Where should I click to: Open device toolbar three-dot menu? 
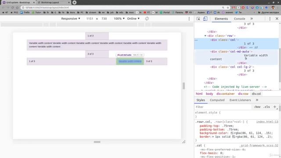point(189,18)
